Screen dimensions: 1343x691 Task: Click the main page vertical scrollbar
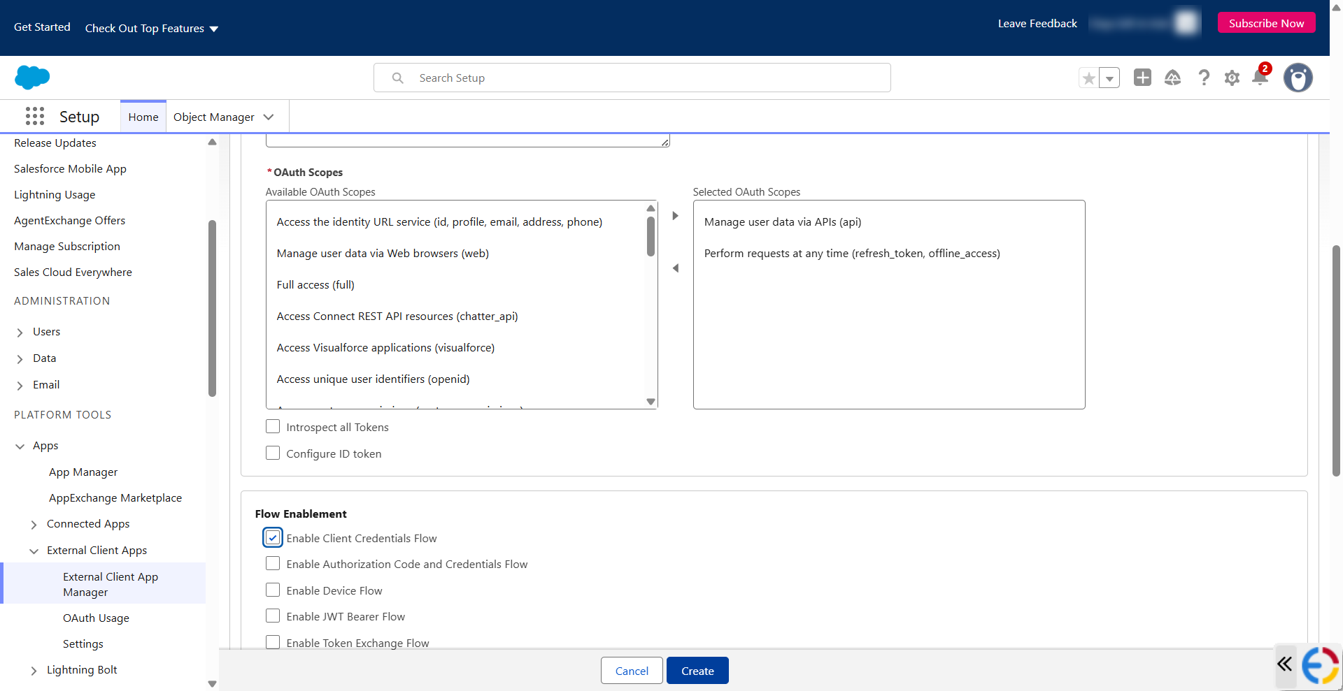1336,361
